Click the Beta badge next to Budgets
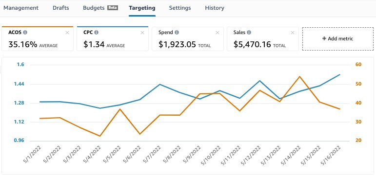This screenshot has height=176, width=376. pos(113,8)
